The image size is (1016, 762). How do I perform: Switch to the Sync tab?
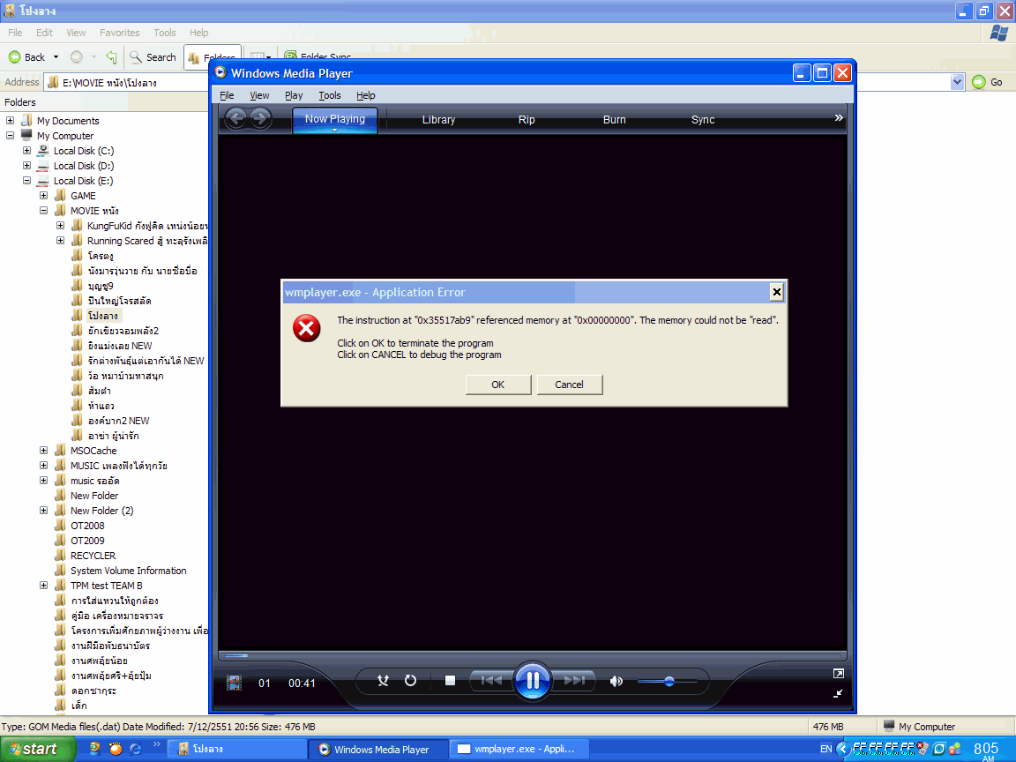pos(703,120)
